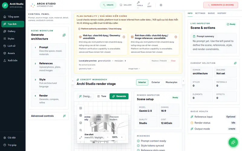242x151 pixels.
Task: Click Cost 12 AICoin cell
Action: (169, 122)
